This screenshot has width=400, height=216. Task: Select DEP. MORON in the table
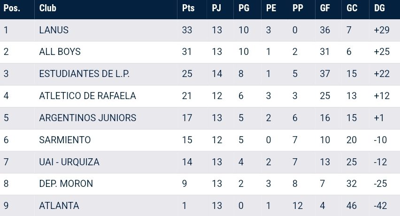(x=66, y=184)
